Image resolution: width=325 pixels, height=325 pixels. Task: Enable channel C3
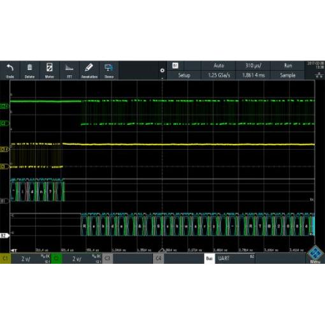coord(108,259)
